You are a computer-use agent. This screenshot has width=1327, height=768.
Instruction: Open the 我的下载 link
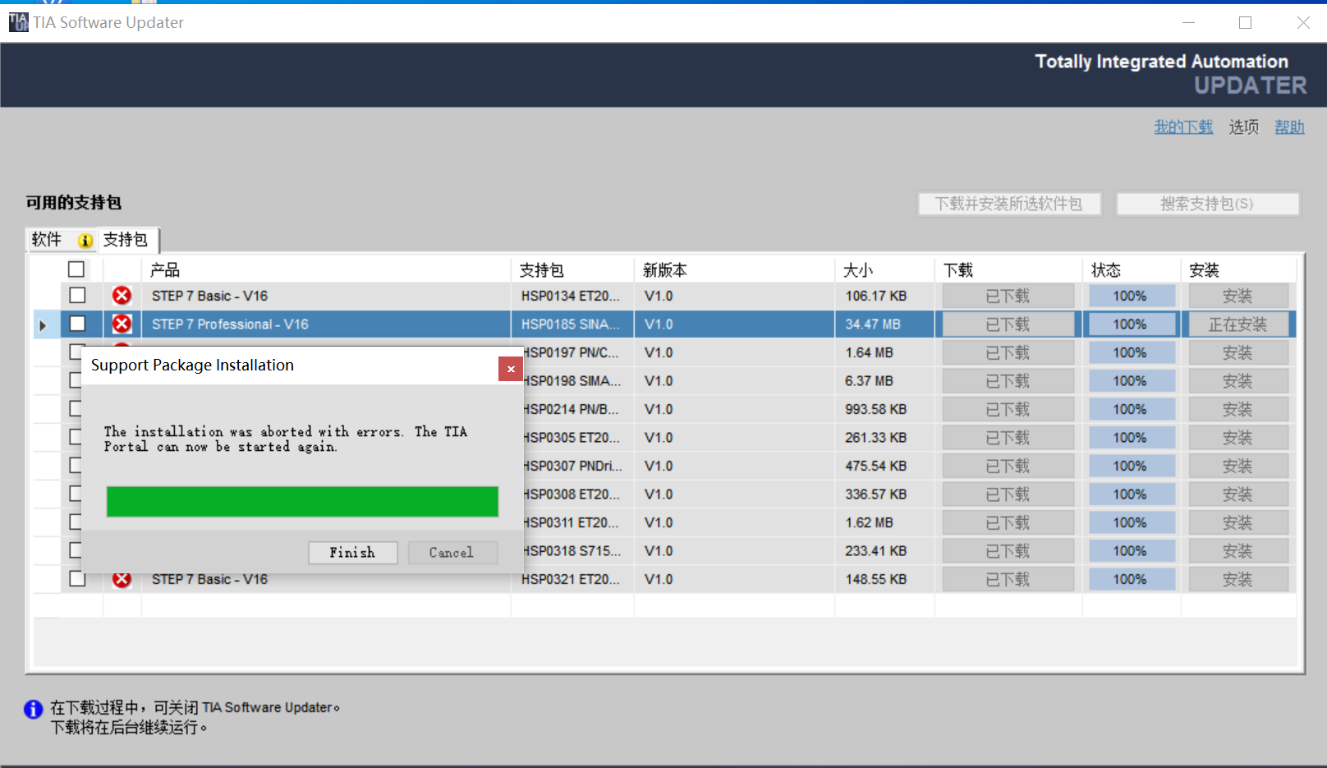[1182, 127]
